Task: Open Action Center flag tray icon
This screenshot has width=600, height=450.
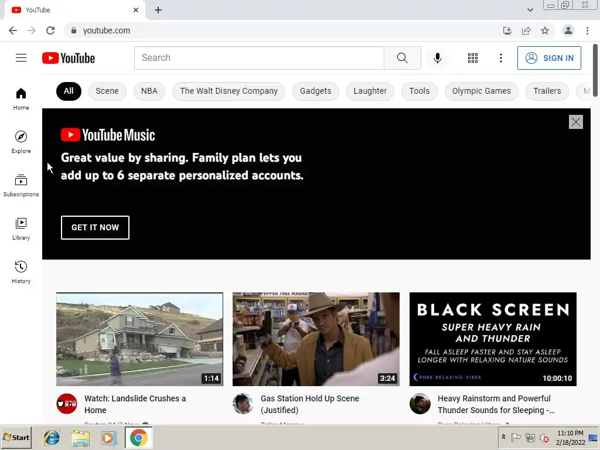Action: (516, 437)
